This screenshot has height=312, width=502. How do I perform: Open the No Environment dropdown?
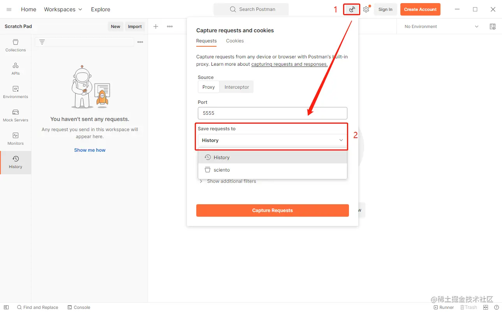(442, 26)
